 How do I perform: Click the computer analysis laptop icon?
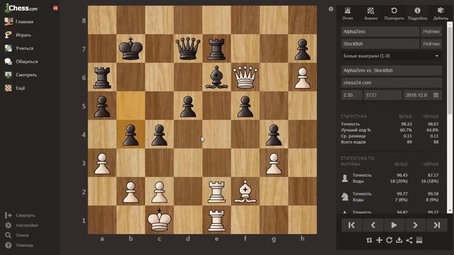[x=419, y=240]
